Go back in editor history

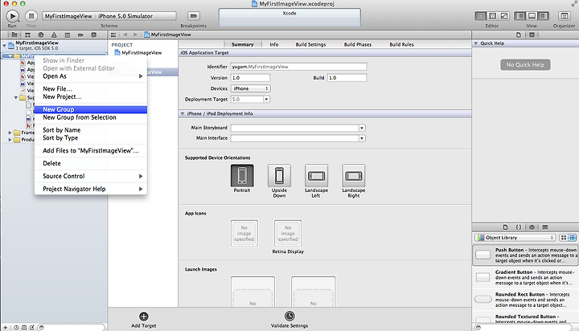(125, 35)
